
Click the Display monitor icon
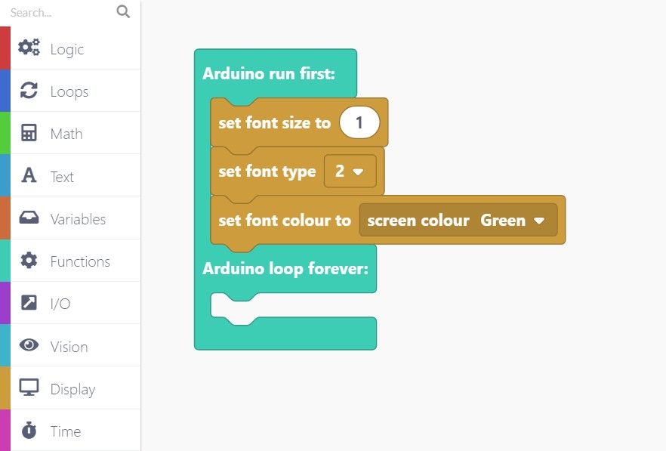click(x=29, y=388)
